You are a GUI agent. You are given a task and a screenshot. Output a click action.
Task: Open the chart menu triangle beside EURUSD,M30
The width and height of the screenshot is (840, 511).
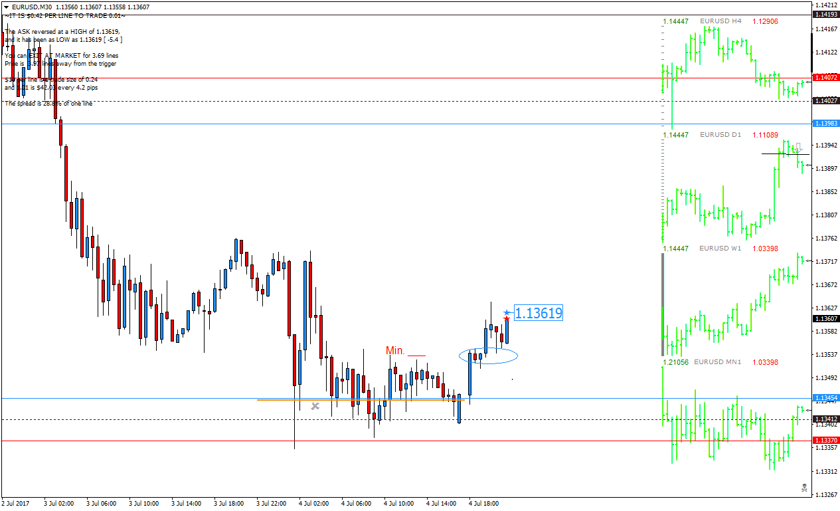pos(6,7)
